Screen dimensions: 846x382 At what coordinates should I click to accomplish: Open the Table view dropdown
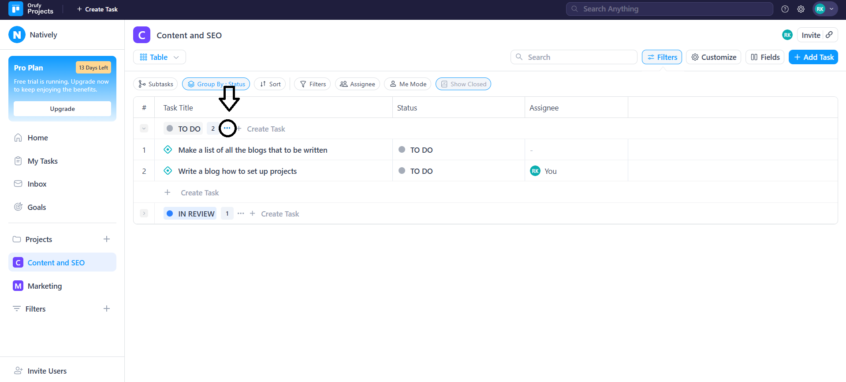pyautogui.click(x=159, y=57)
